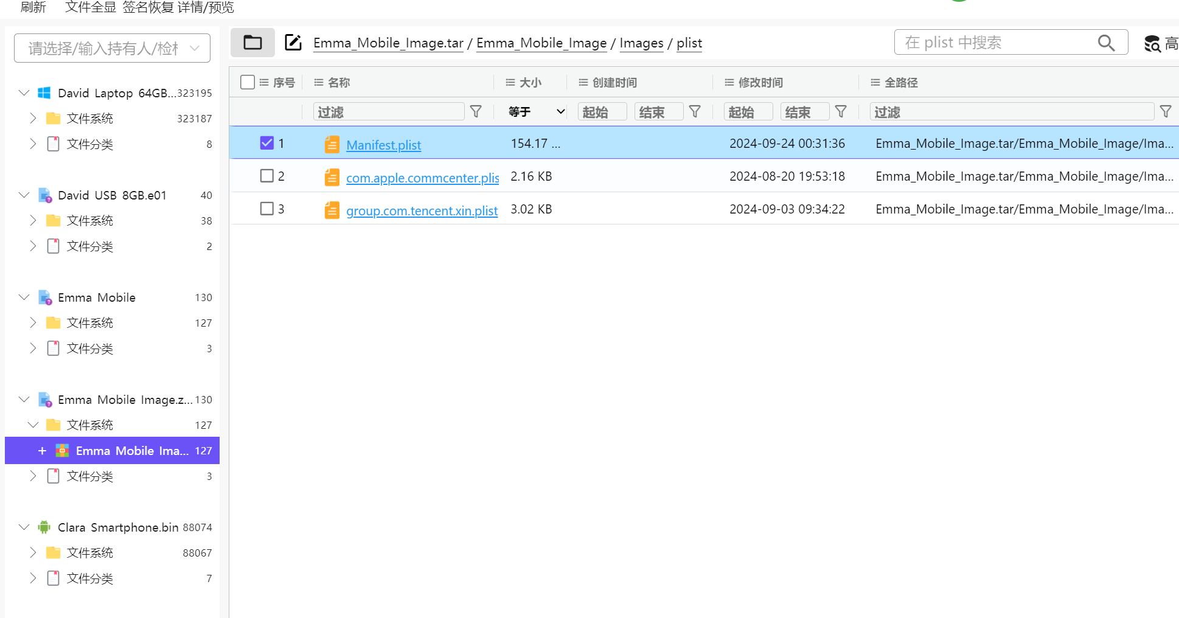Toggle the select-all checkbox in the list header

click(x=247, y=82)
